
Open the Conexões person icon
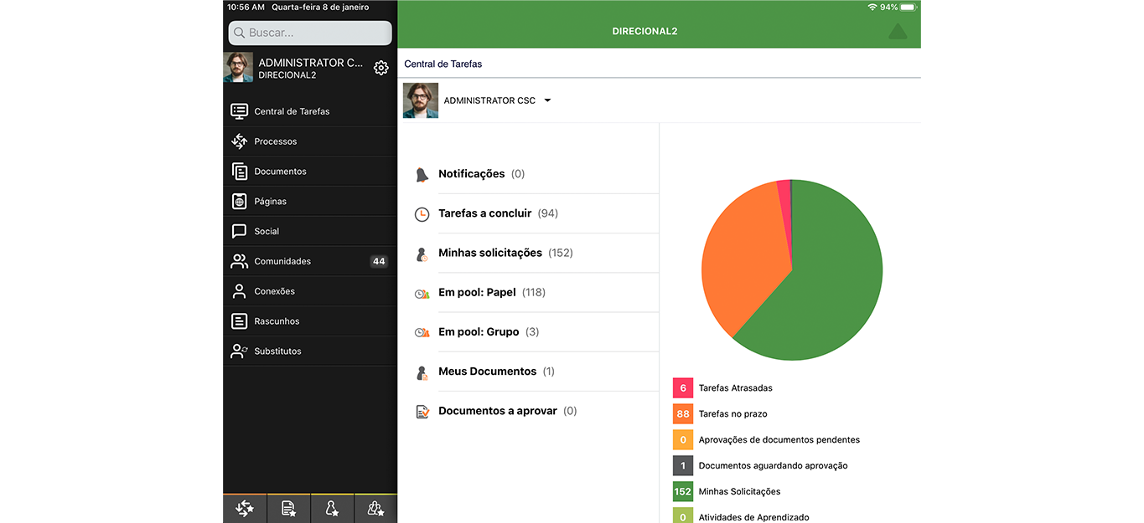(240, 291)
